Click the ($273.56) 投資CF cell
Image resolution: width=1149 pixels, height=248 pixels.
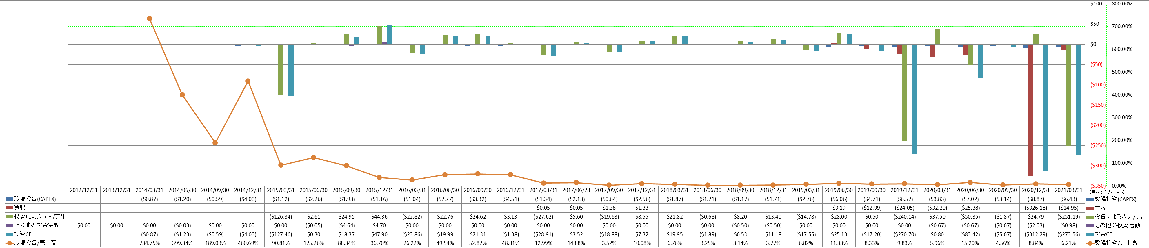click(x=1069, y=234)
